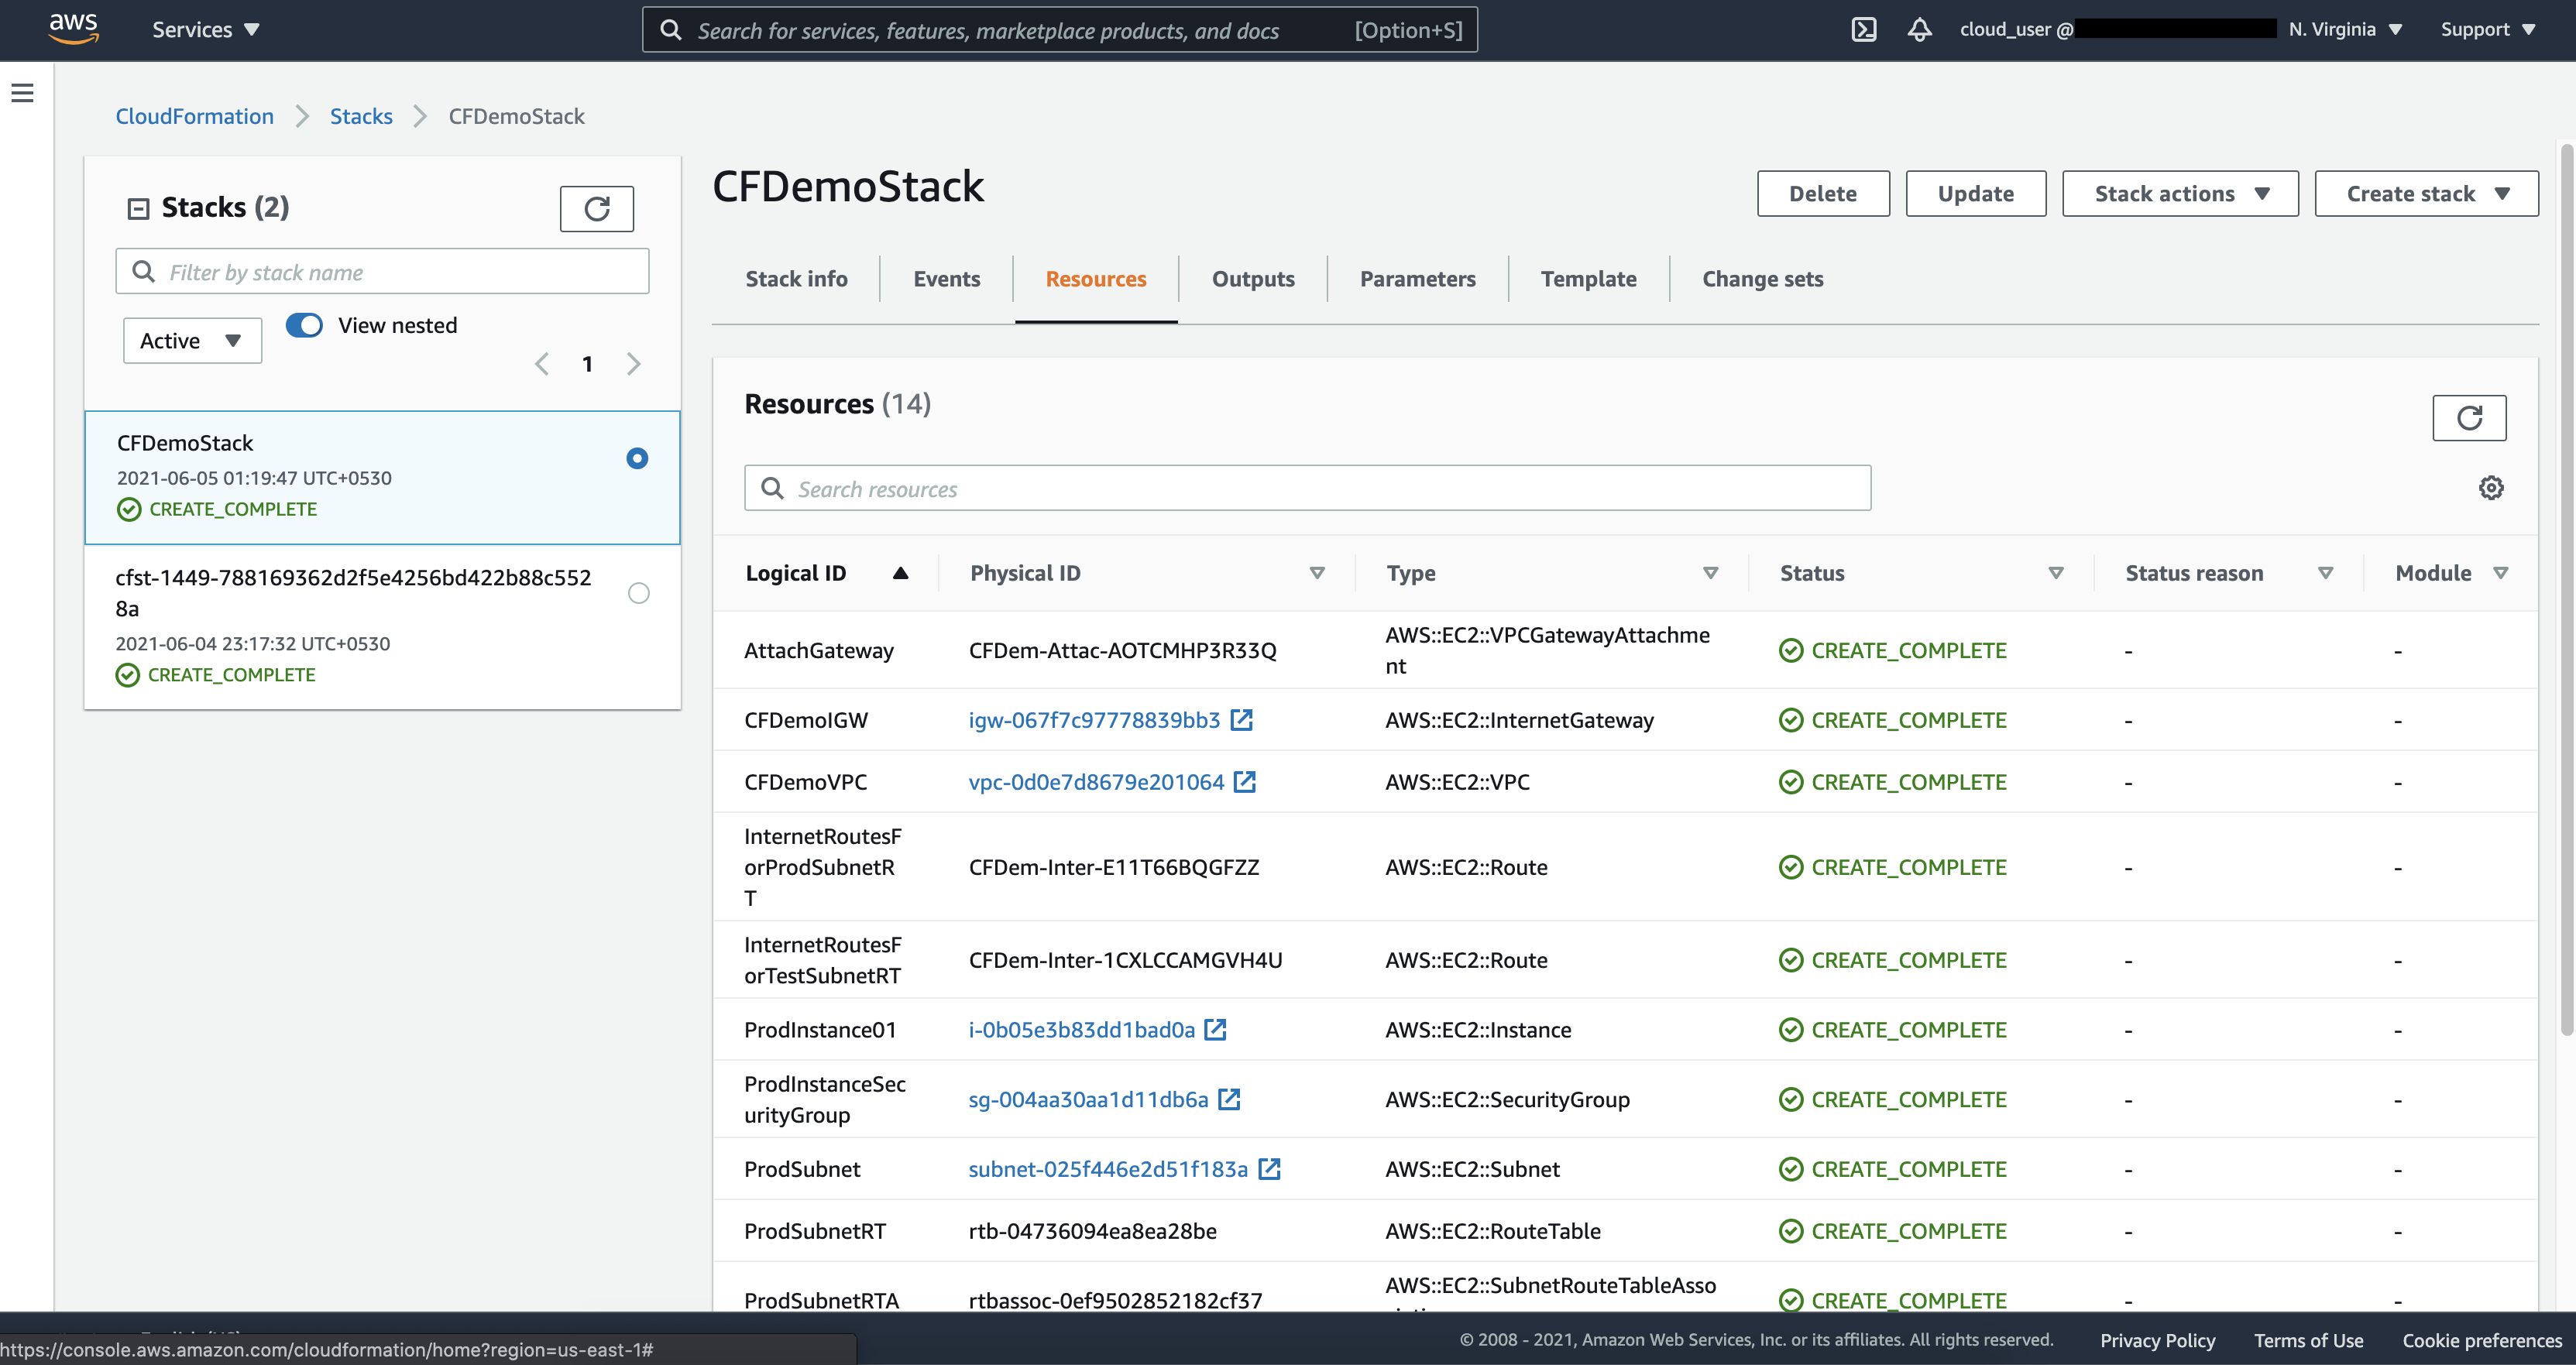Switch to the Change sets tab

[1762, 279]
